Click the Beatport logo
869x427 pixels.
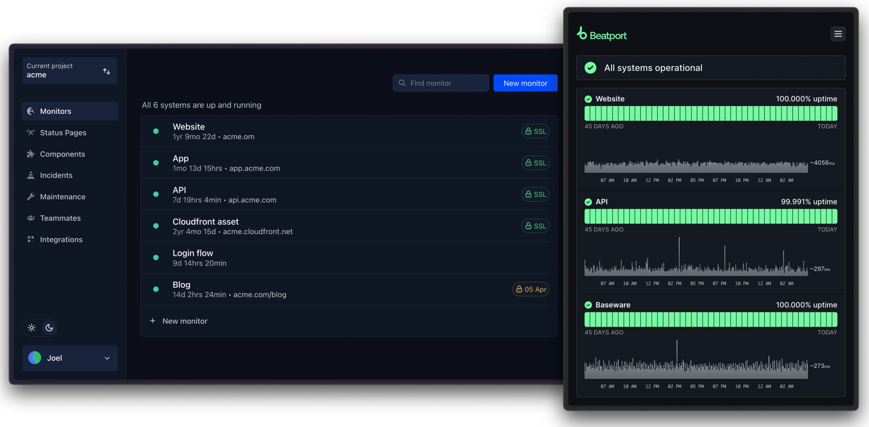(x=602, y=34)
